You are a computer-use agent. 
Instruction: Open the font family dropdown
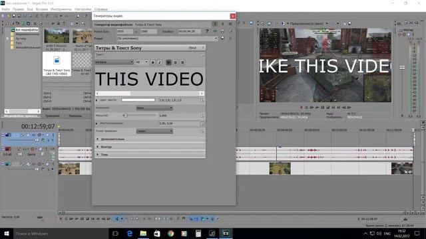tap(114, 62)
